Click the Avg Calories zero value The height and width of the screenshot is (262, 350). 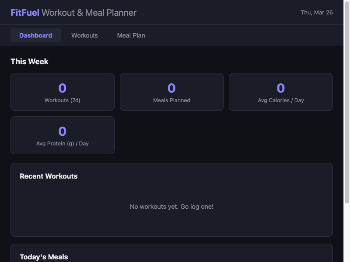(280, 88)
